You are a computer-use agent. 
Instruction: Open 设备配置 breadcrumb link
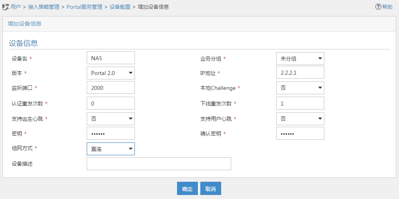[120, 7]
